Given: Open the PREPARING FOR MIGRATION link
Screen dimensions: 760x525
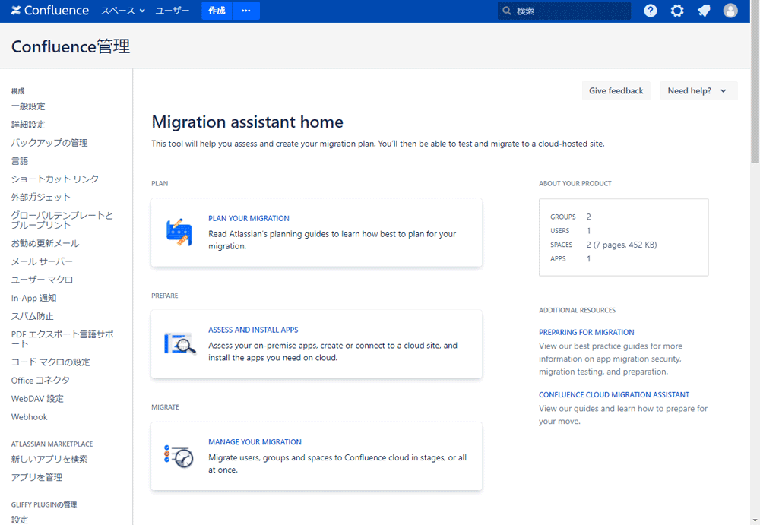Looking at the screenshot, I should click(x=587, y=332).
